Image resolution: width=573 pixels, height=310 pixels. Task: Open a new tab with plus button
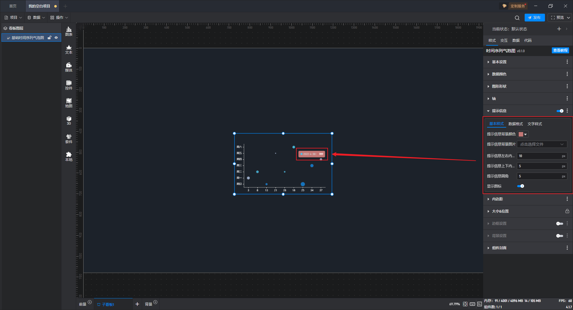[x=65, y=6]
